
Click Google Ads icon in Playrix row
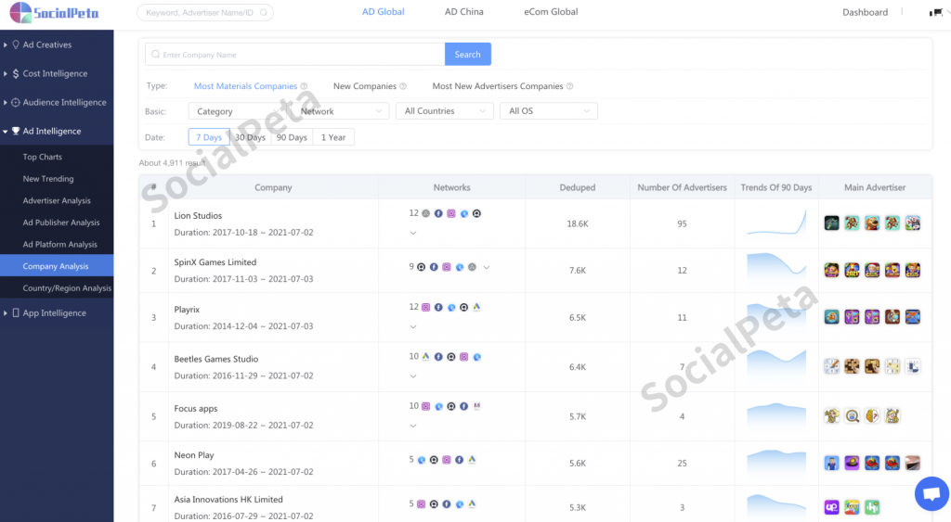[x=476, y=307]
